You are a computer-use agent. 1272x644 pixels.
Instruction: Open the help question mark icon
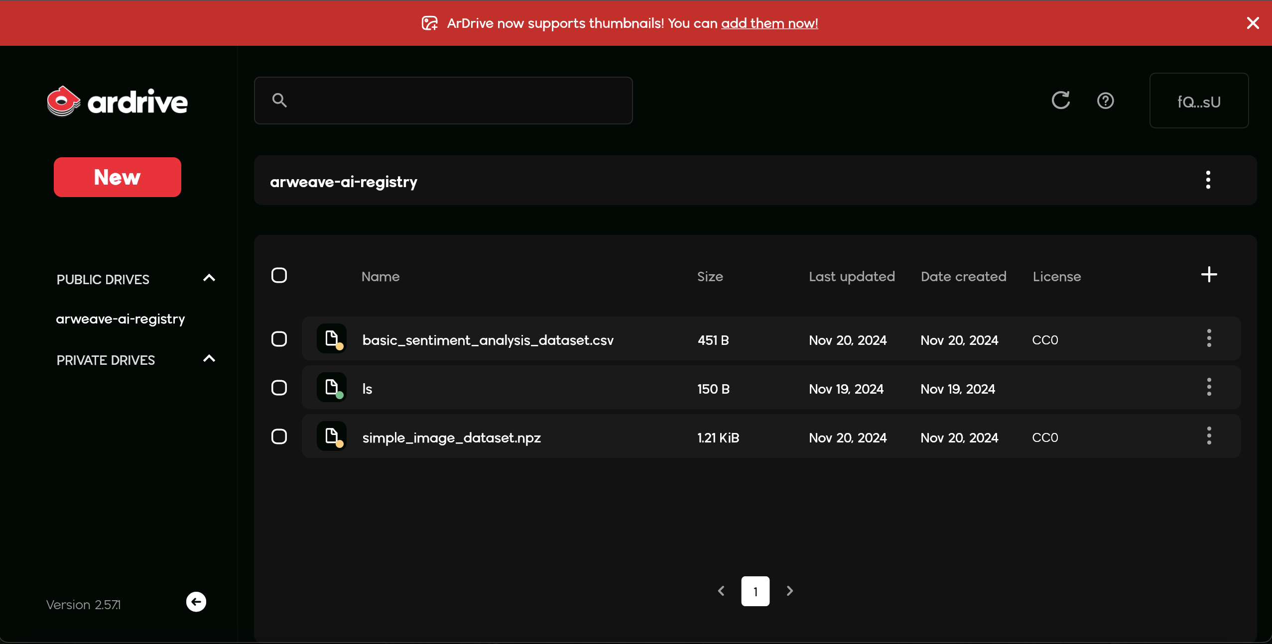(1105, 101)
